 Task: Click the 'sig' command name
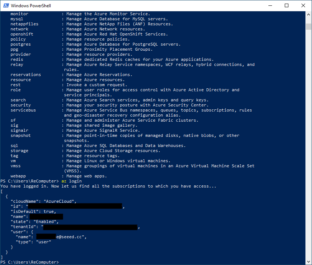[x=14, y=125]
